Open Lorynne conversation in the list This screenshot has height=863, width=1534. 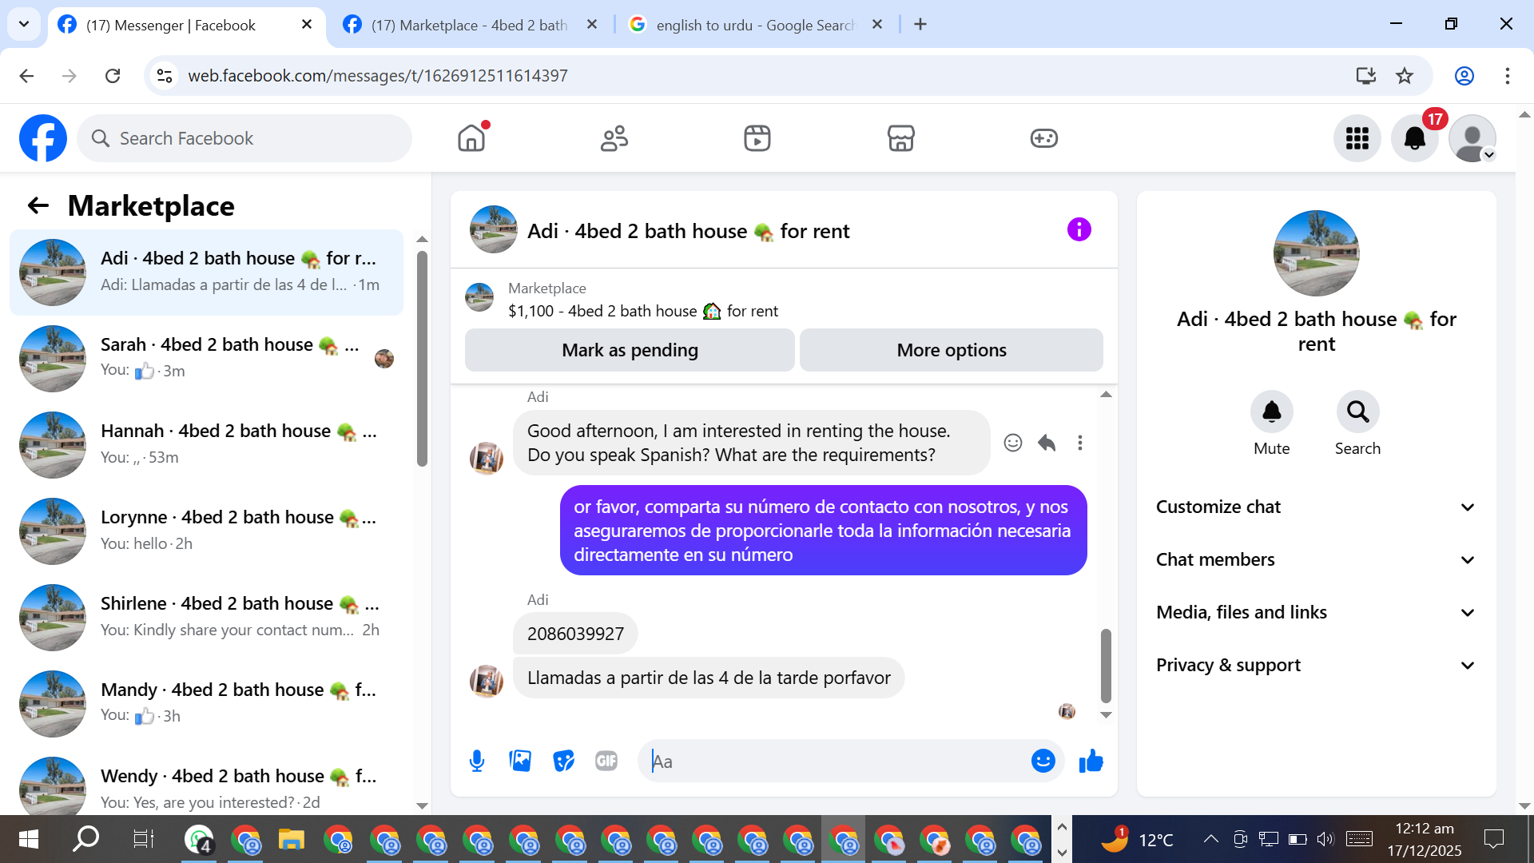(206, 531)
